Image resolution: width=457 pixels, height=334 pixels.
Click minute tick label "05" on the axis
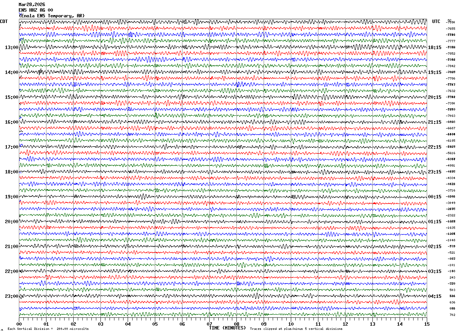coord(155,324)
